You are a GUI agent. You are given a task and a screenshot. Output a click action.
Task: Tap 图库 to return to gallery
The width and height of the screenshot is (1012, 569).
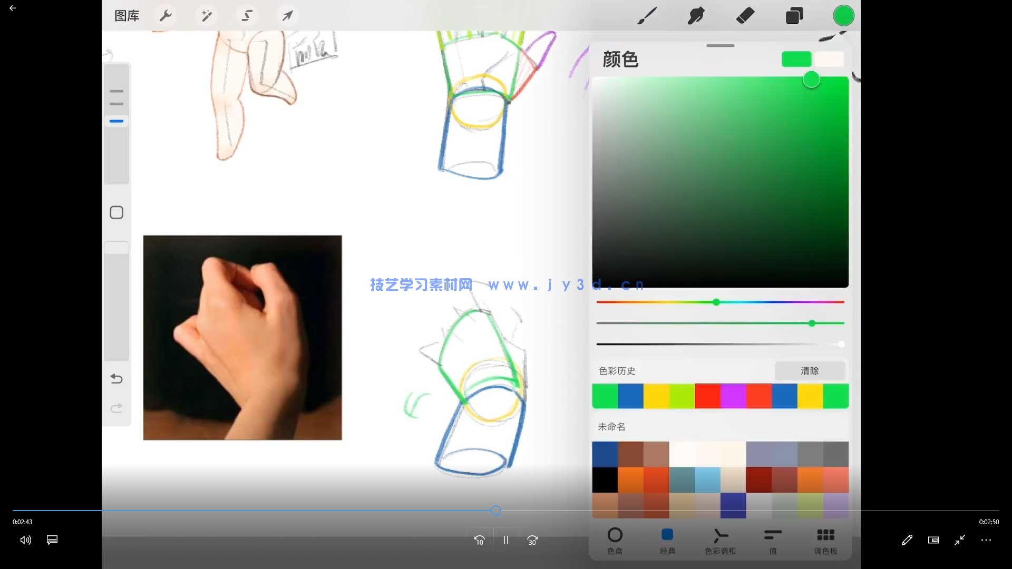pos(126,16)
